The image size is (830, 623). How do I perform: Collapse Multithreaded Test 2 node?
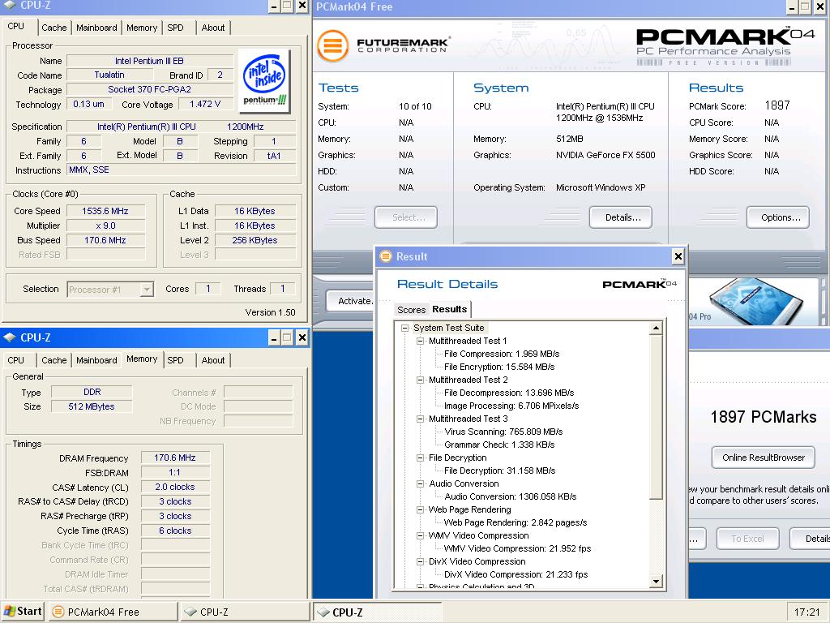[x=421, y=380]
